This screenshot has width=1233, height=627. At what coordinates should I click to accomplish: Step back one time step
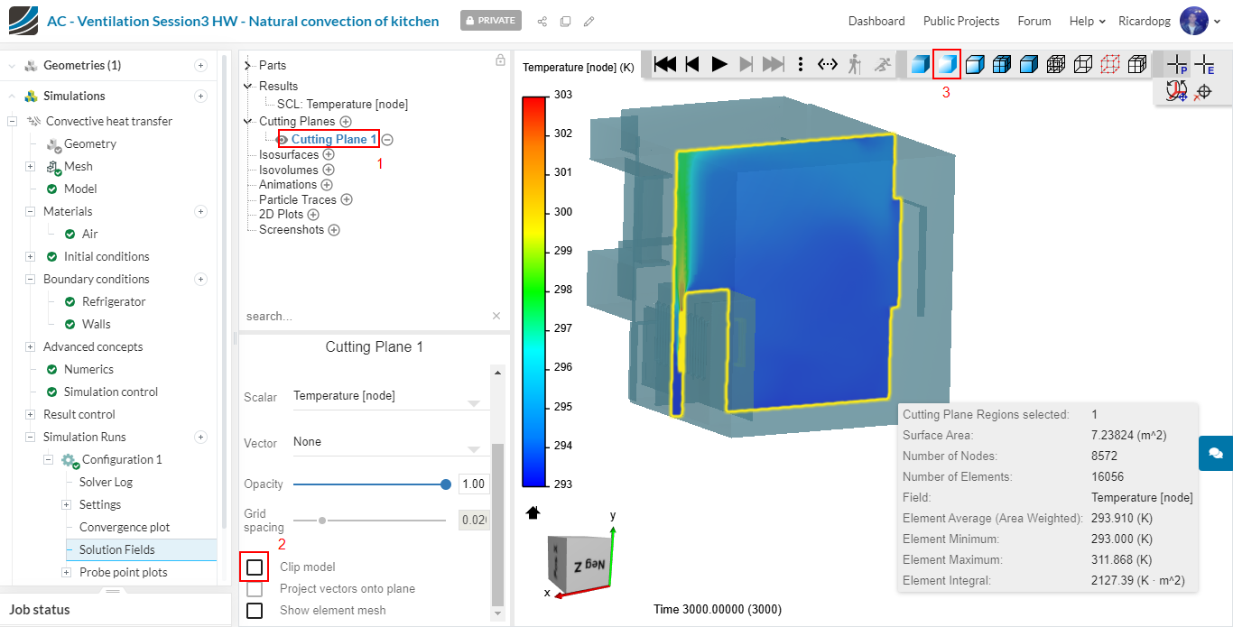[x=692, y=64]
